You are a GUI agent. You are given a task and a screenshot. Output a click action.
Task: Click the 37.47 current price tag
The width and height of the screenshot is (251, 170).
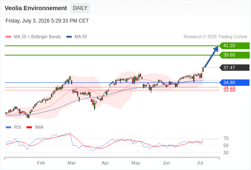click(x=234, y=68)
